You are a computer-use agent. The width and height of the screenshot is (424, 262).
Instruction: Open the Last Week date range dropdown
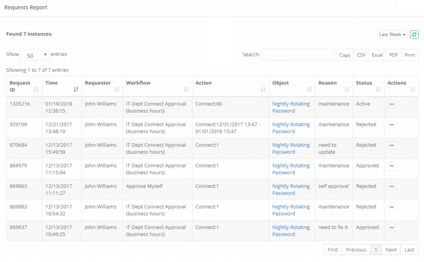(392, 35)
